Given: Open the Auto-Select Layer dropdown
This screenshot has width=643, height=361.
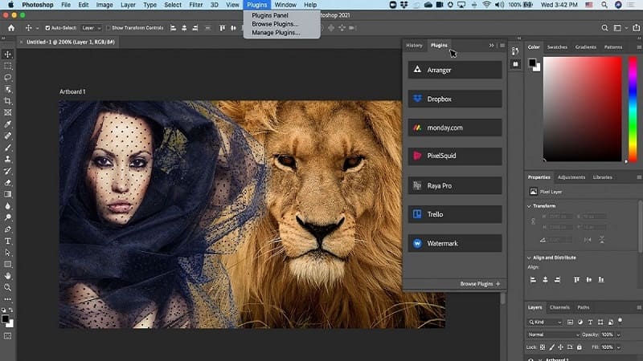Looking at the screenshot, I should [91, 28].
